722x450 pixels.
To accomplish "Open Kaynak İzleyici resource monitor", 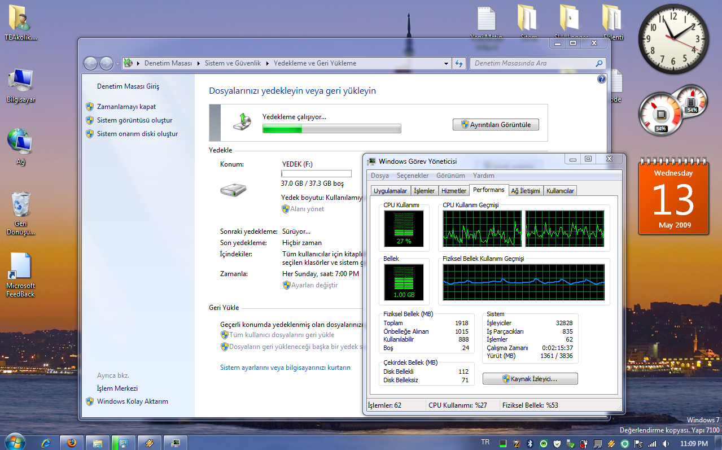I will point(530,379).
